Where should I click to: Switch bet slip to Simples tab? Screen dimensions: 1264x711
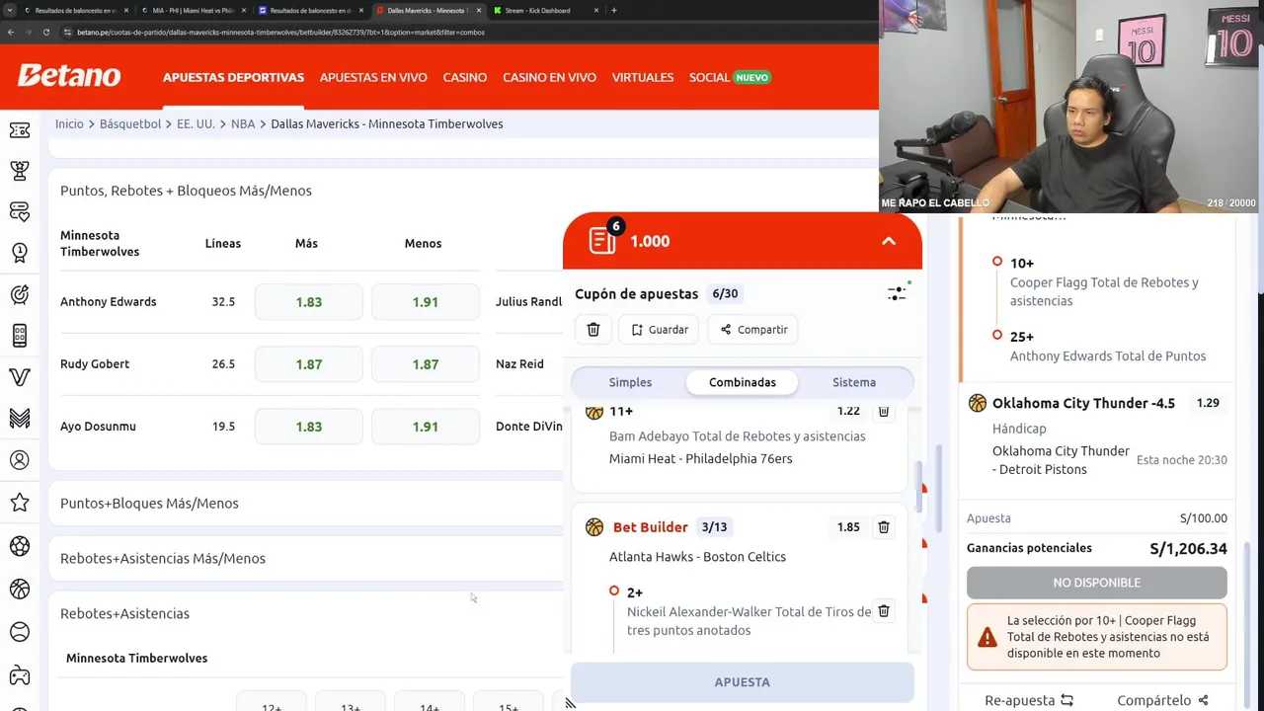[x=630, y=382]
